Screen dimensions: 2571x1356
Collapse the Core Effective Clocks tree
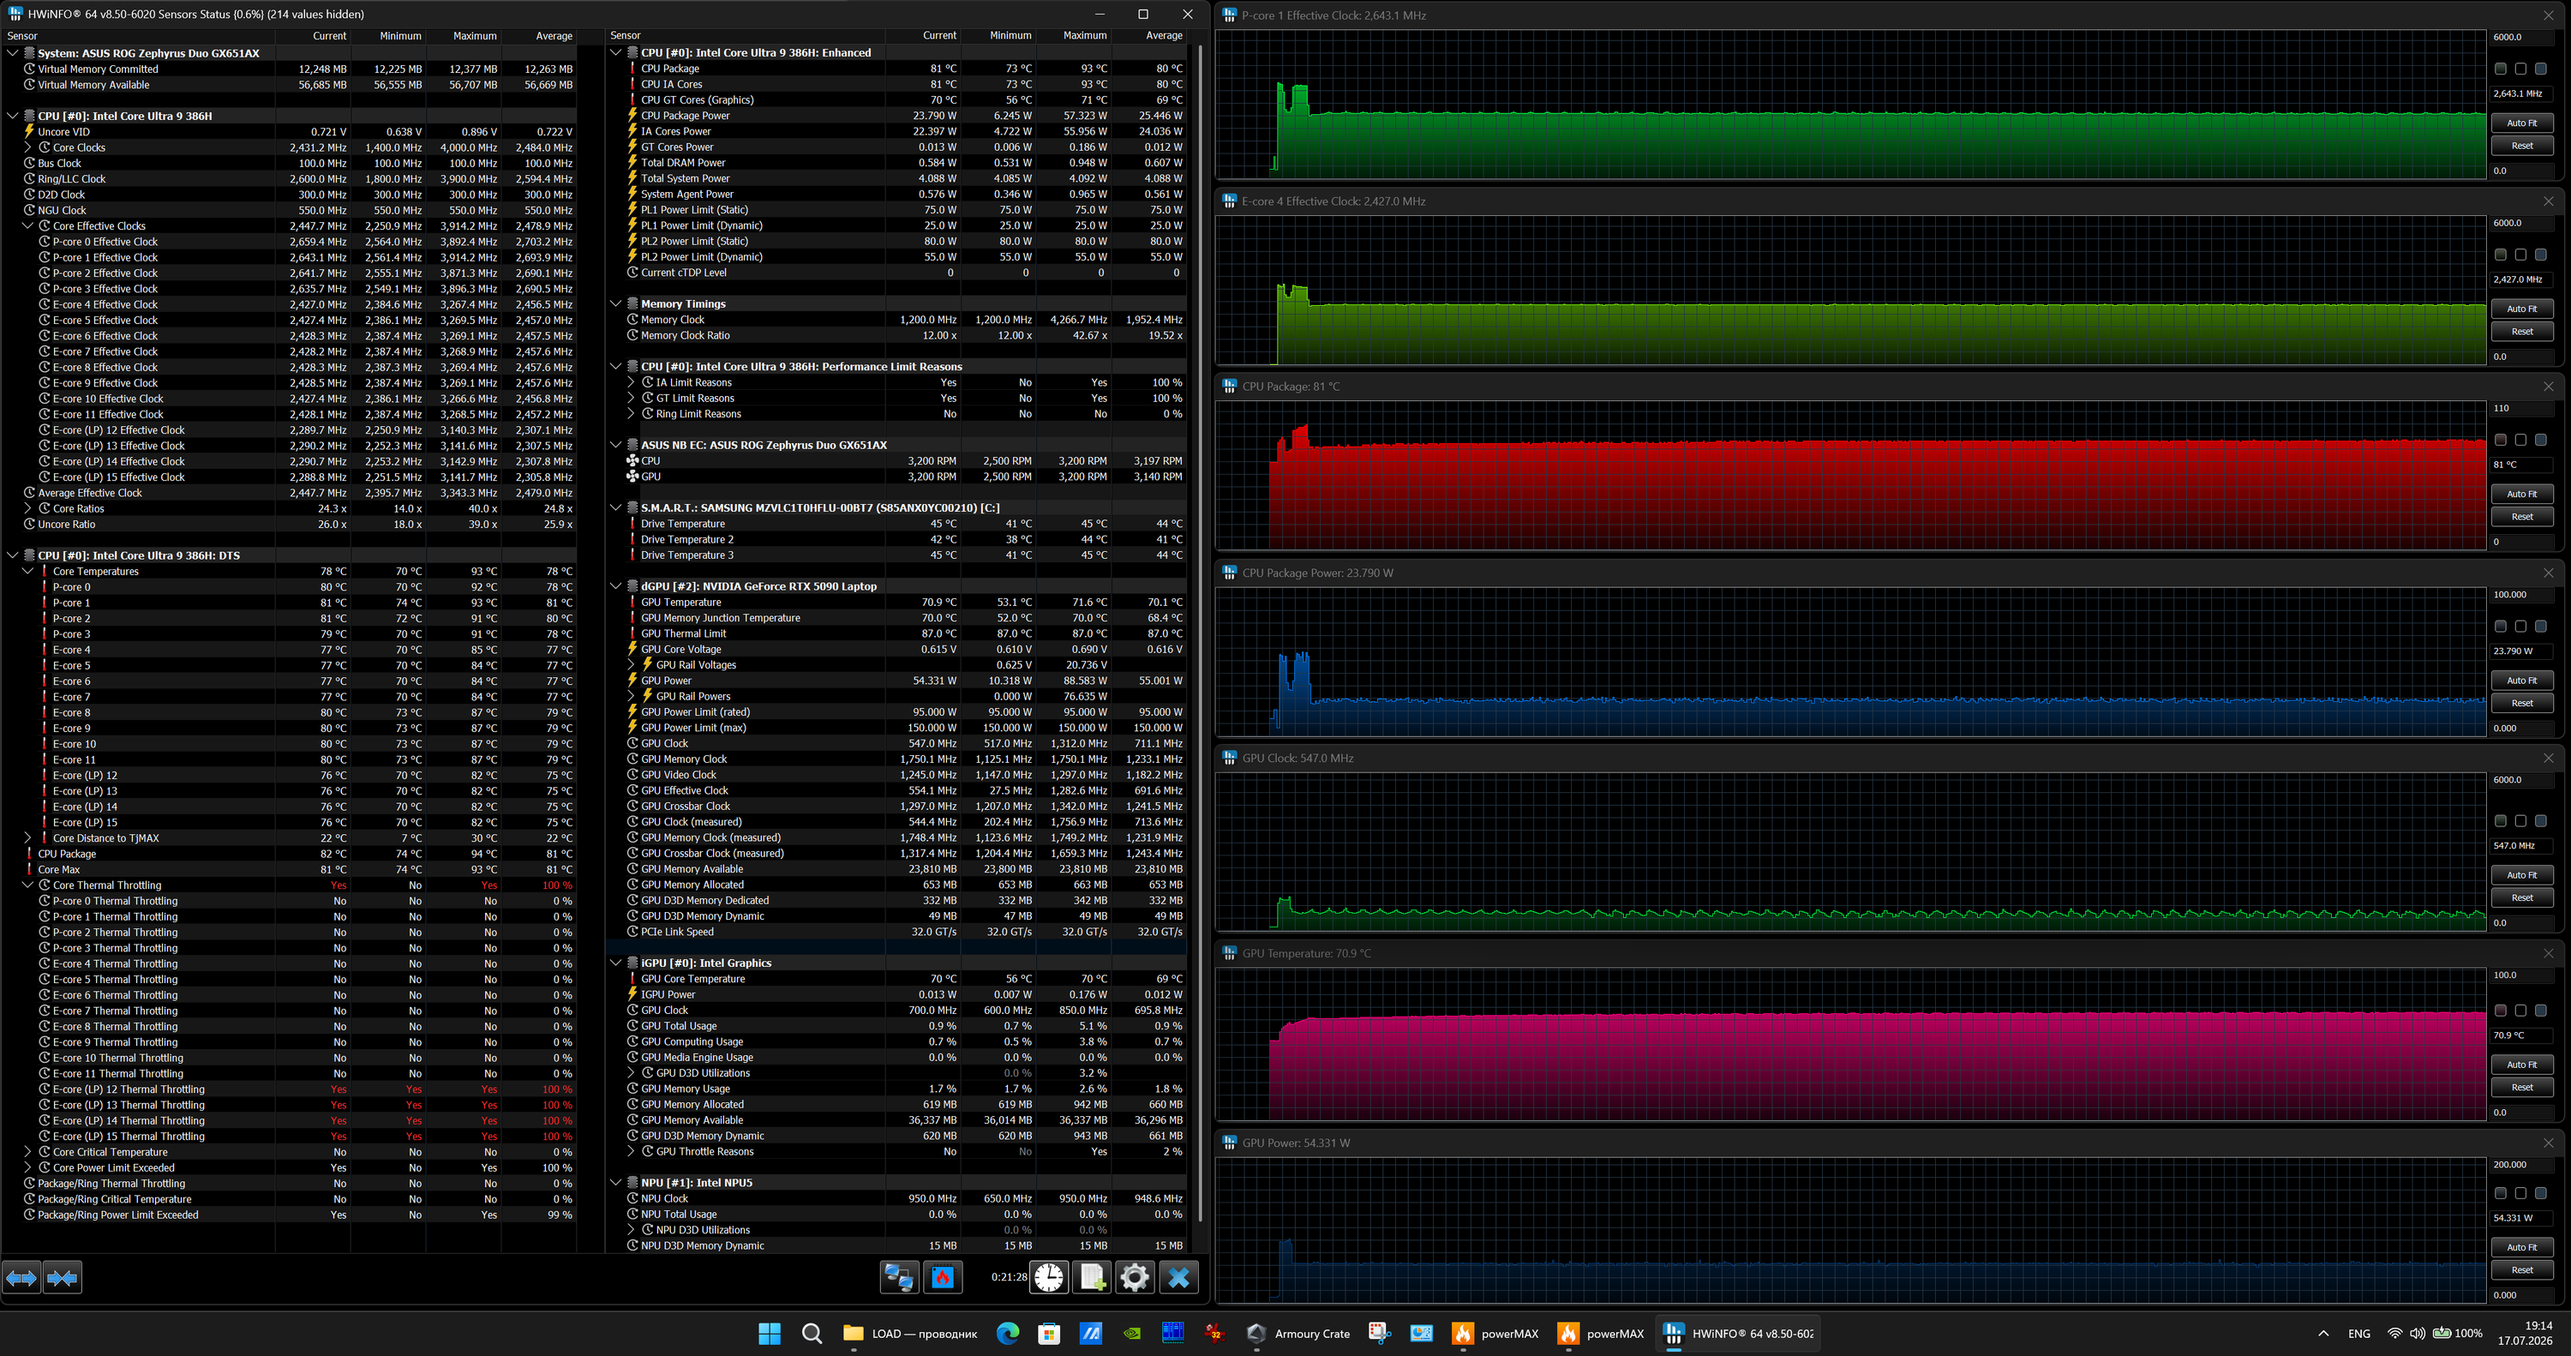click(x=28, y=225)
